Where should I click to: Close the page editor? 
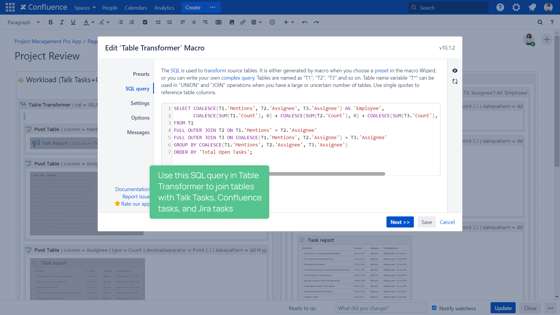point(530,308)
